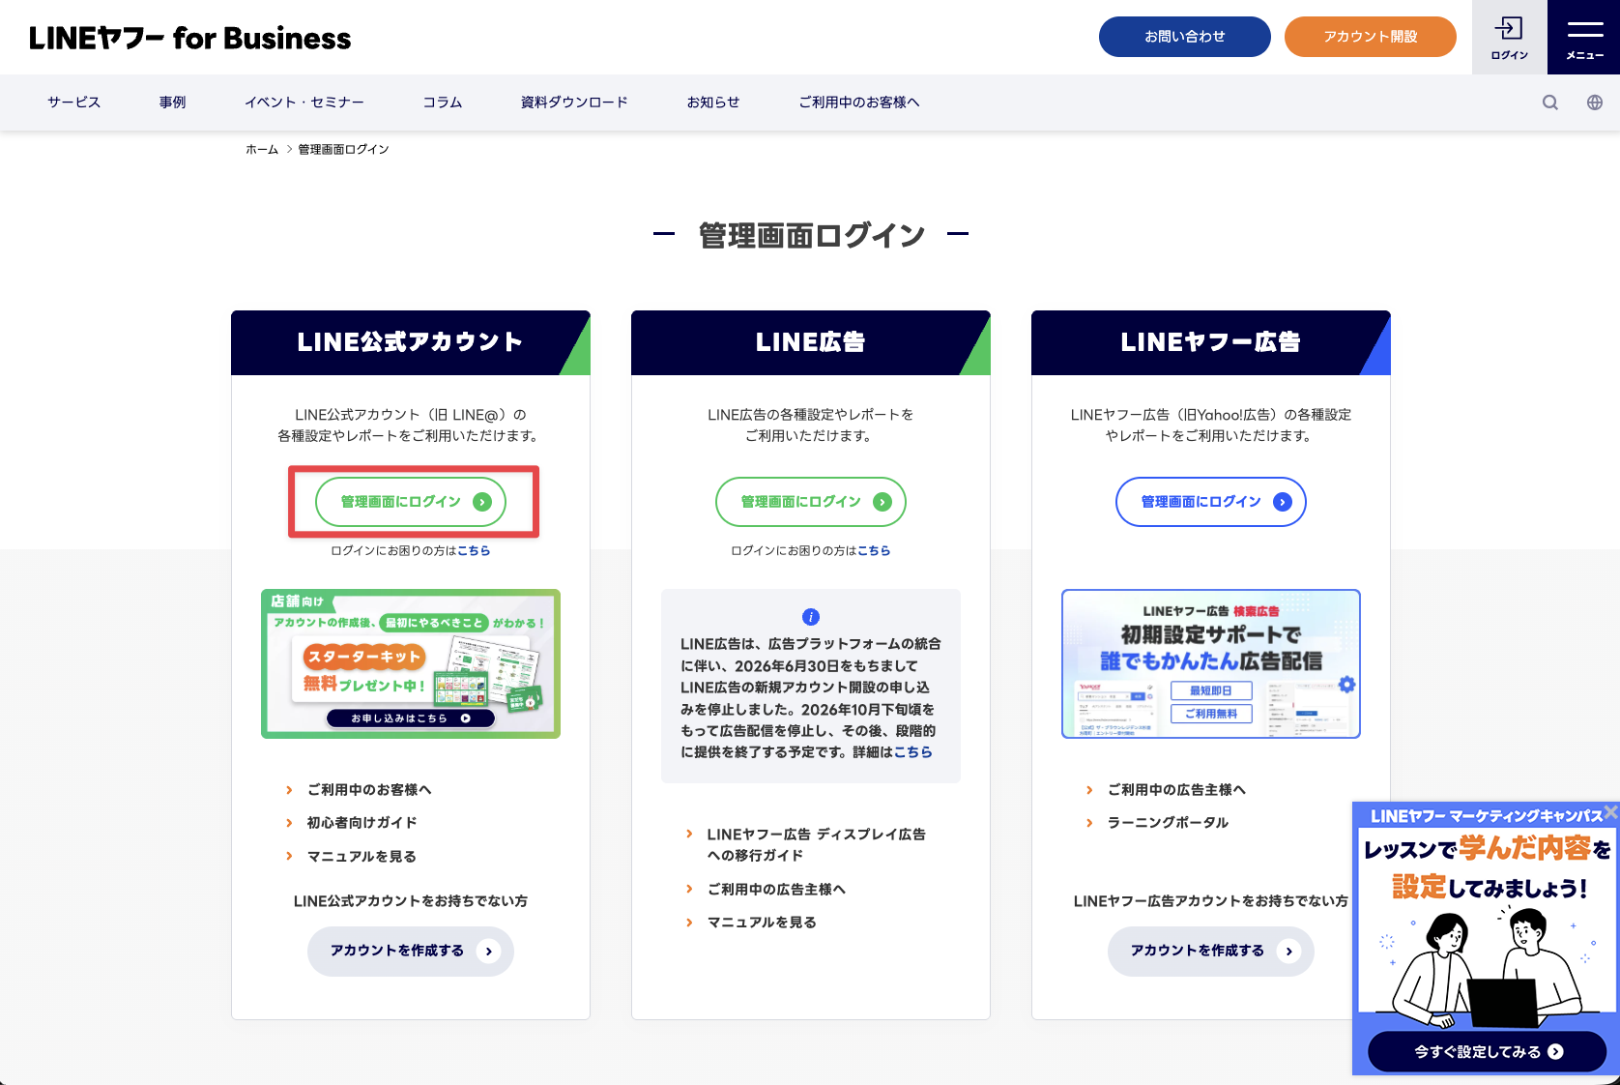The image size is (1620, 1085).
Task: Open ご利用中の広告主様へ in LINE広告 card
Action: (x=776, y=890)
